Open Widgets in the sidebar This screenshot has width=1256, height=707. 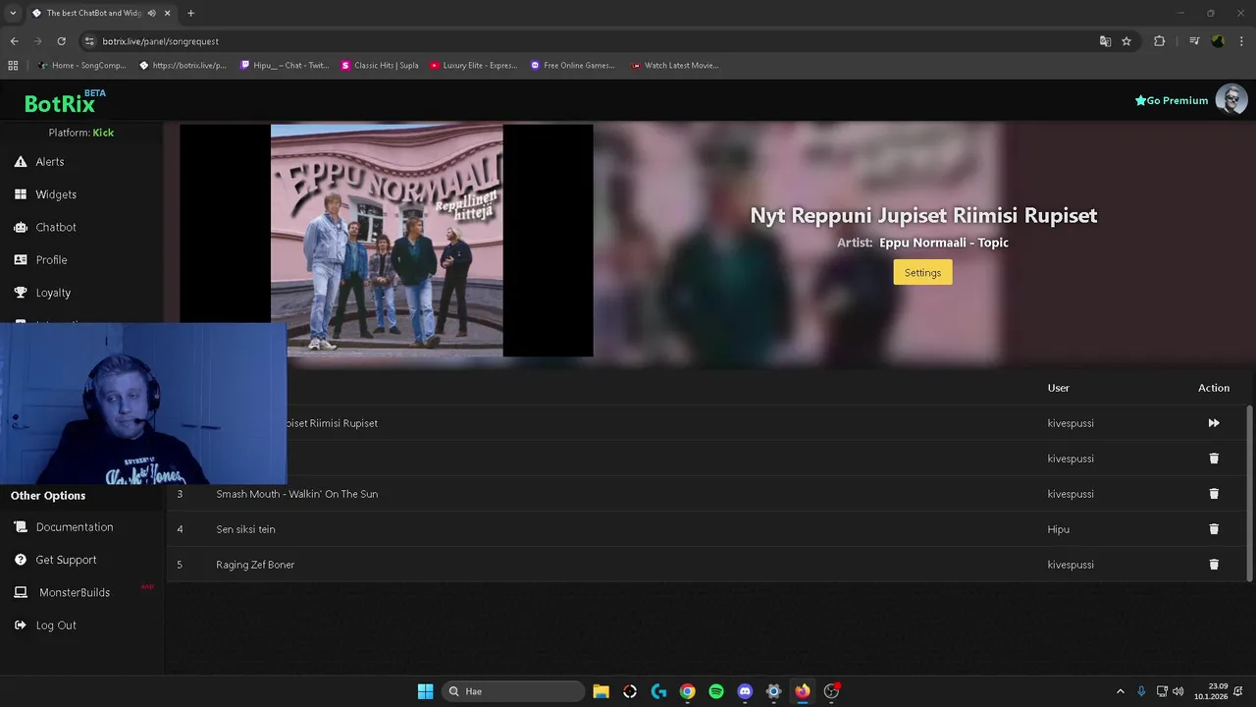pos(56,194)
